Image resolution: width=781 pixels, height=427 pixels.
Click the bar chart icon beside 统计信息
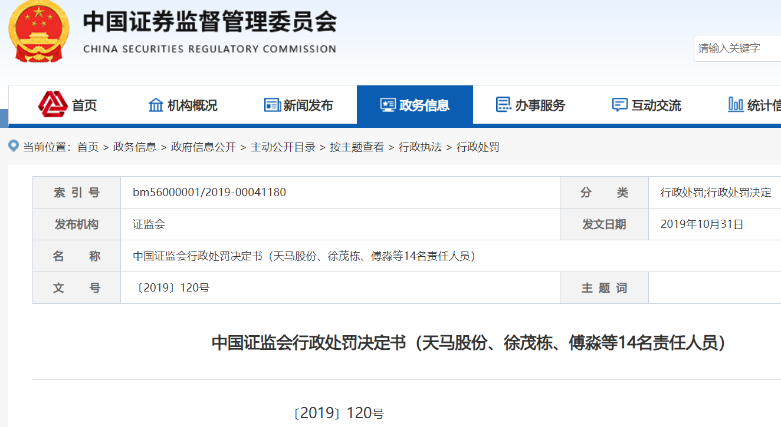736,105
